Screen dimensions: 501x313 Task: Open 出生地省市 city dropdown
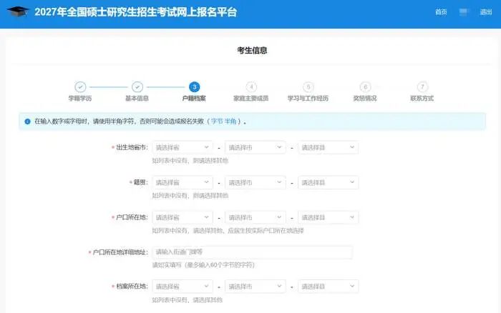tap(256, 147)
